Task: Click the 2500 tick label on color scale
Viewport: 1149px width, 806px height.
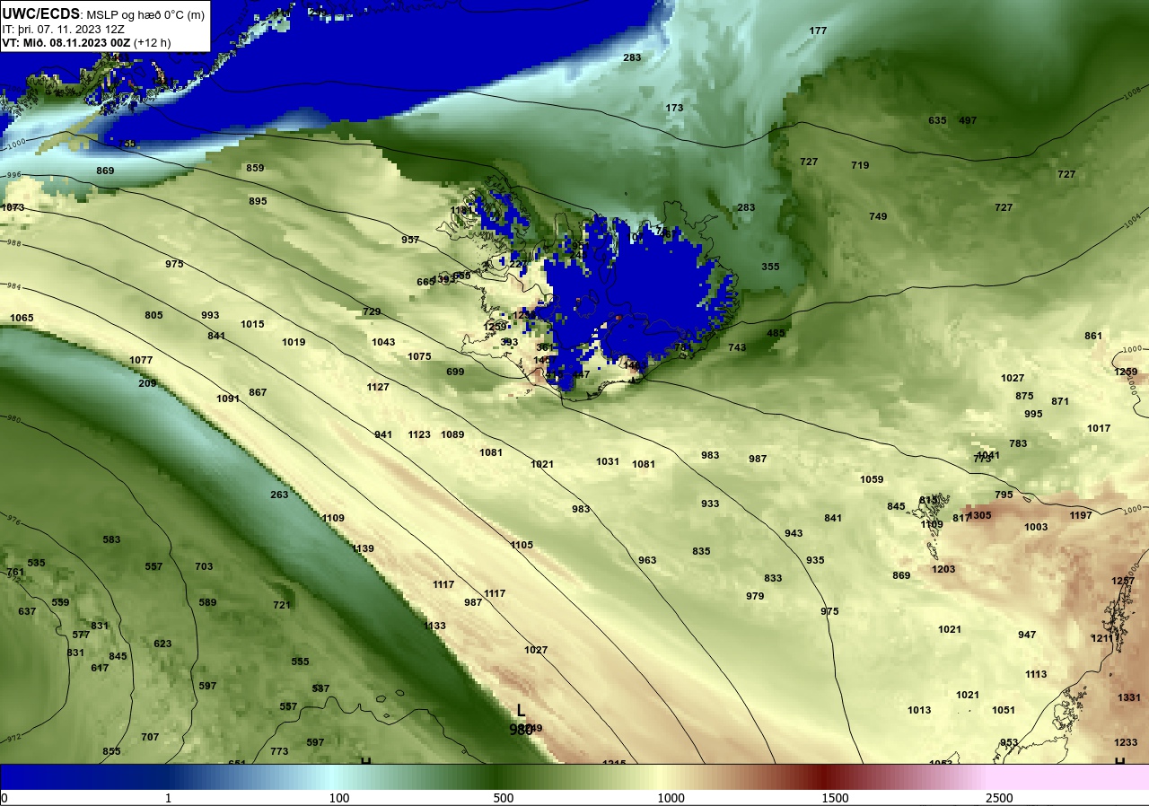Action: (x=999, y=798)
